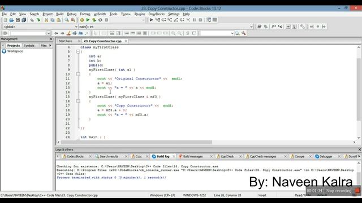This screenshot has height=203, width=362.
Task: Click the Find magnifier icon
Action: pos(67,20)
